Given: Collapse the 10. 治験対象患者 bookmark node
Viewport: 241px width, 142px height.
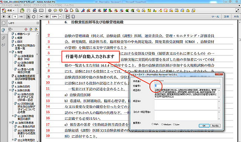Looking at the screenshot, I should tap(10, 122).
